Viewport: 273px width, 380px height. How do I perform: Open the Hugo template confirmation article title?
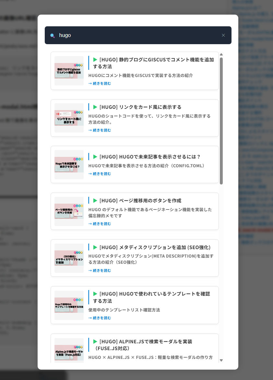tap(151, 297)
